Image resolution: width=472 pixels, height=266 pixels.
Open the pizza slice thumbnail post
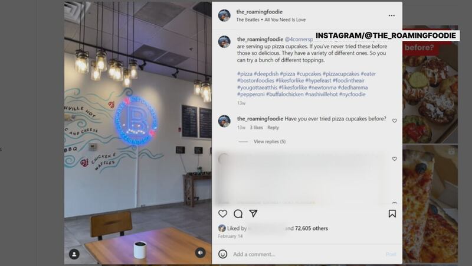point(430,204)
